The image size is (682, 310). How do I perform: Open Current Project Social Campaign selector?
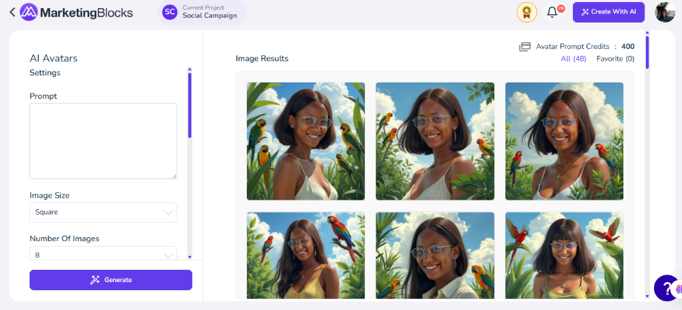pos(203,12)
